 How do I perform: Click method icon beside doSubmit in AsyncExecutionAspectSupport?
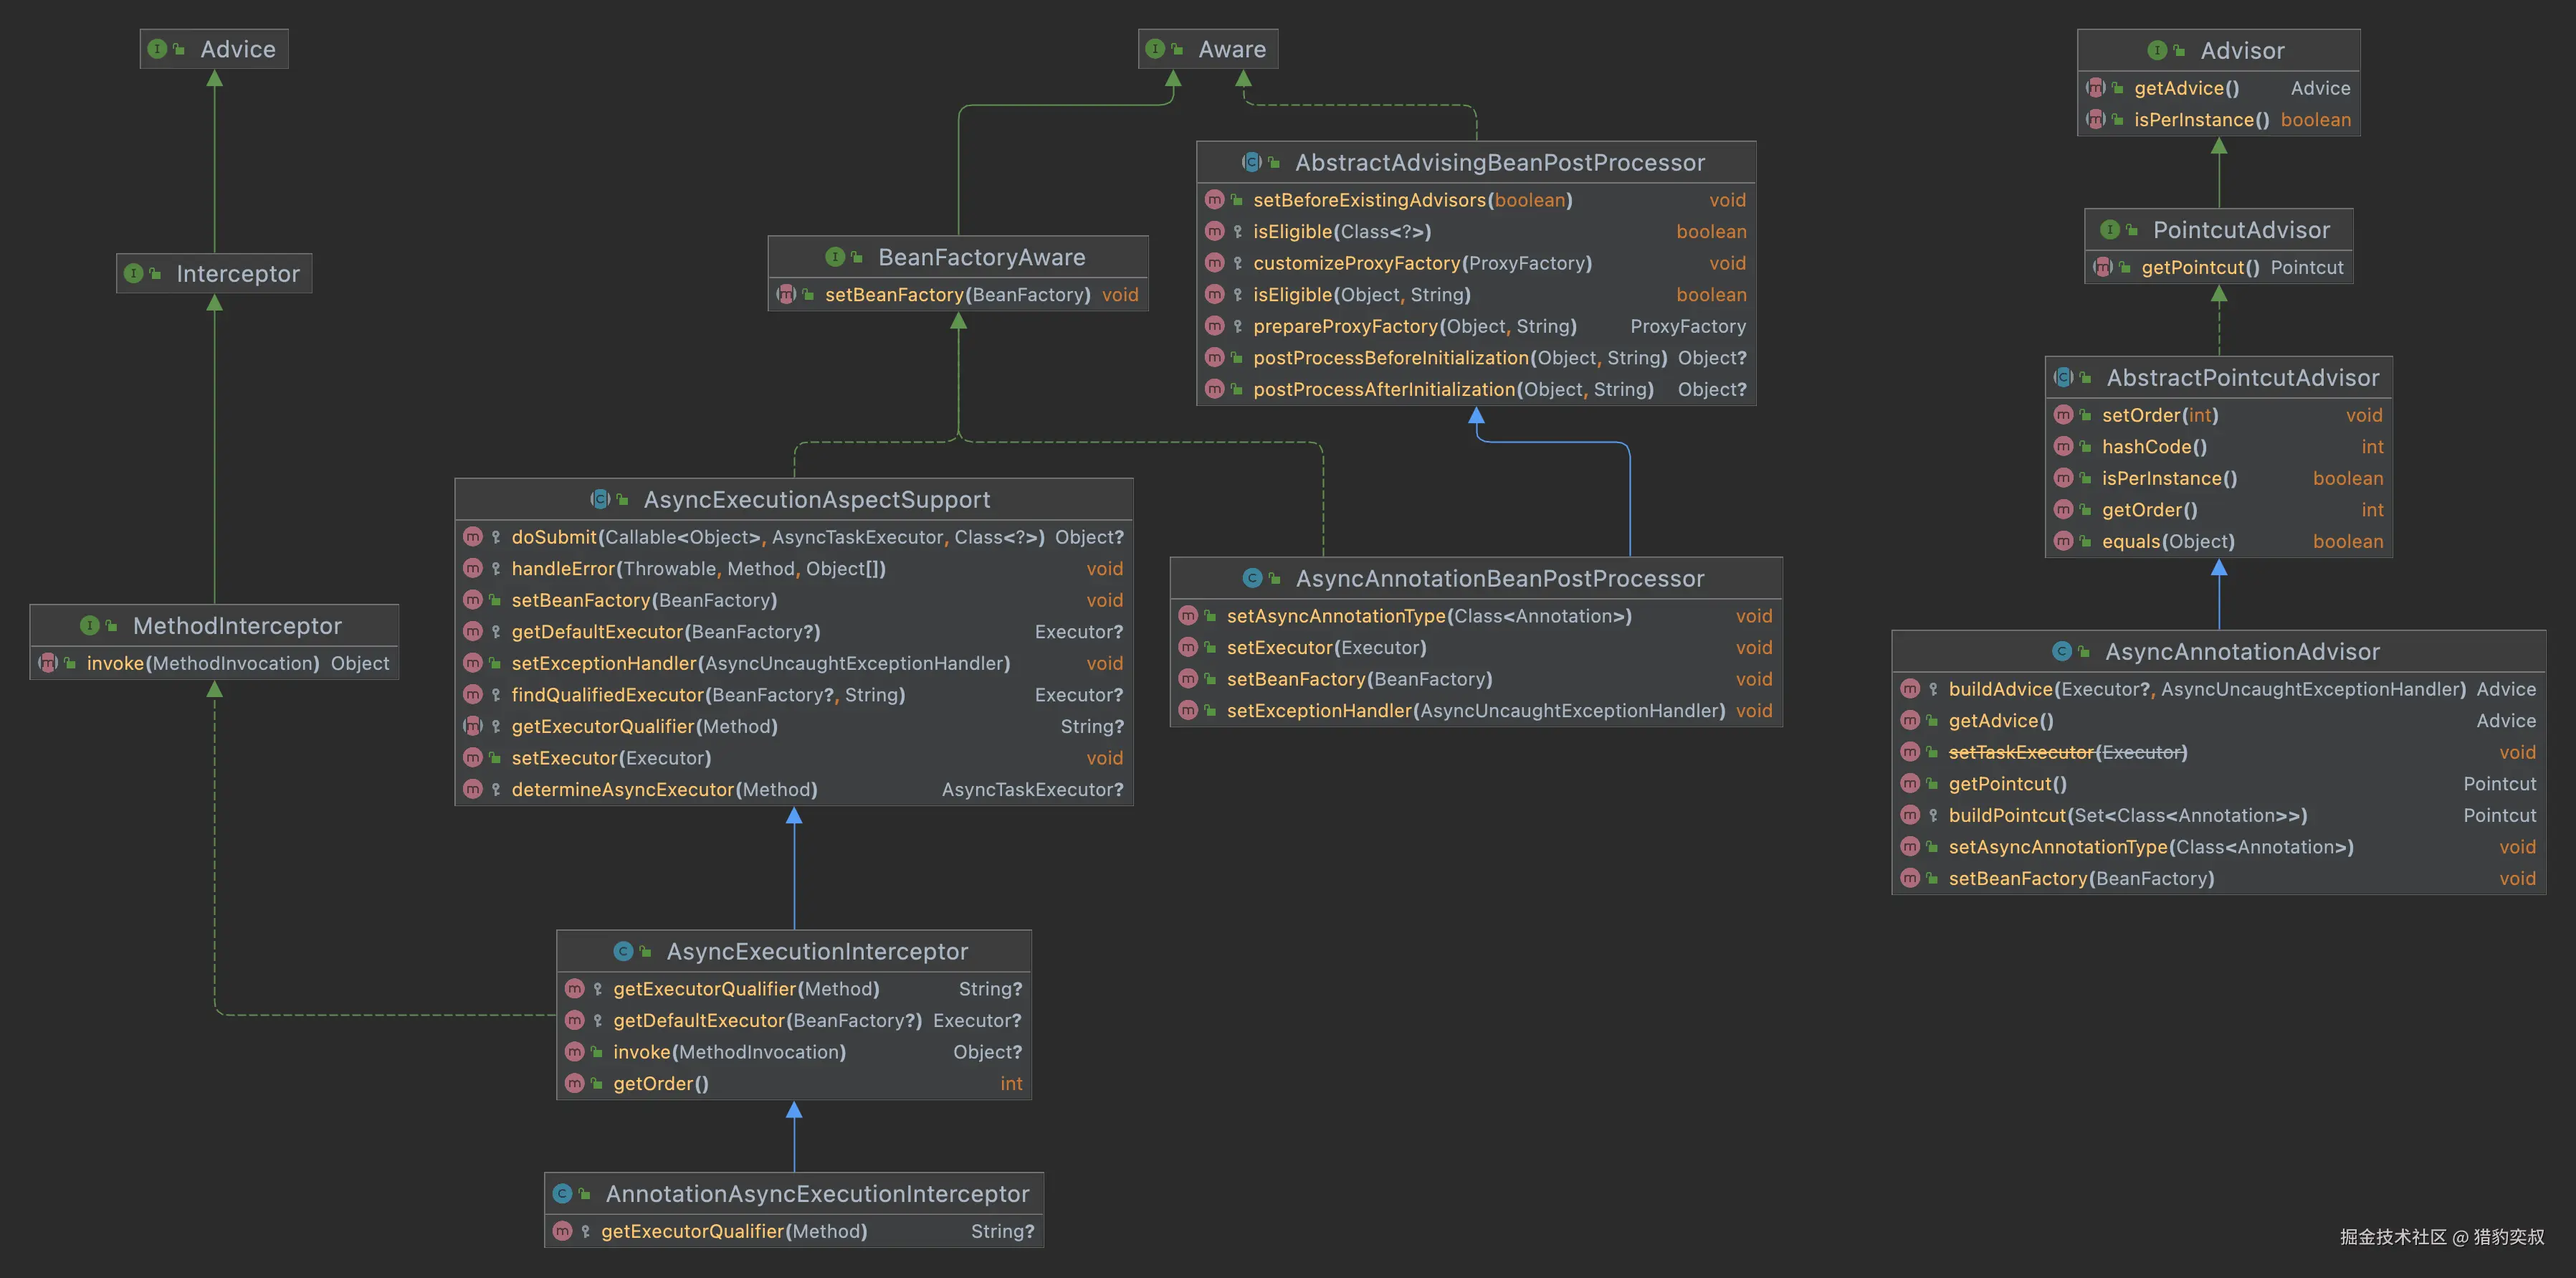tap(473, 537)
